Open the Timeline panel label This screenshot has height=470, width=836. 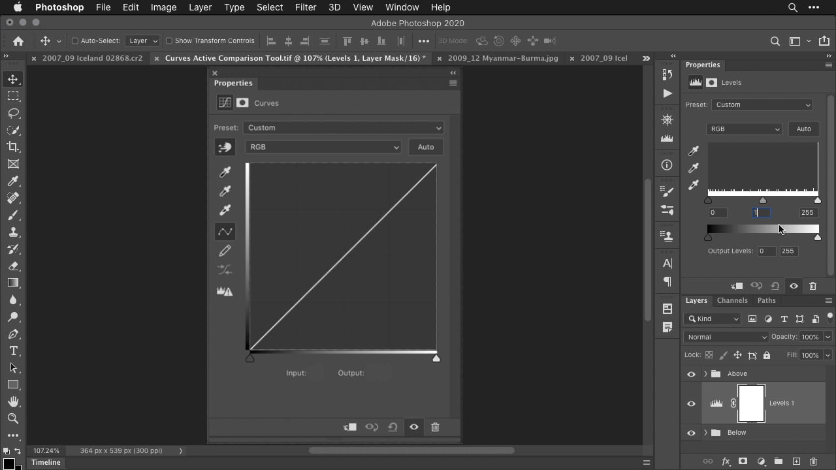tap(46, 462)
